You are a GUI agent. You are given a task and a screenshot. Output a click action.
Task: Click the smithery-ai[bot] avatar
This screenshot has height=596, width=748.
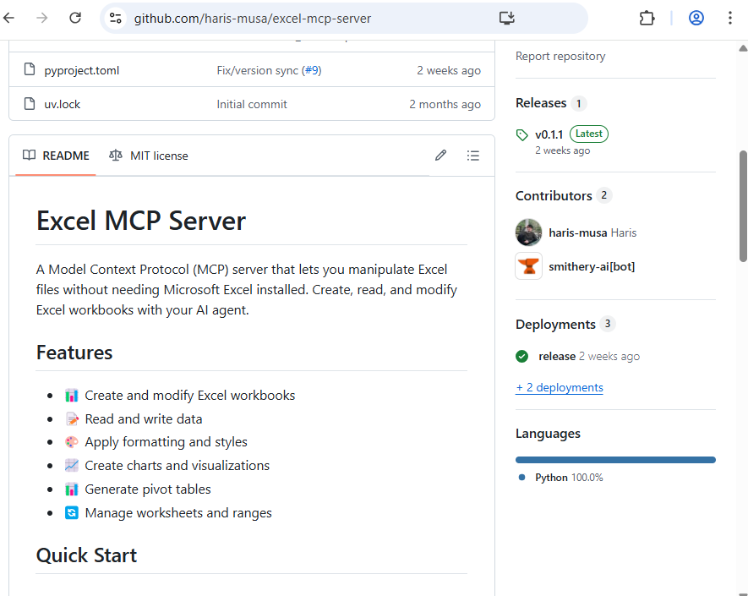click(528, 266)
